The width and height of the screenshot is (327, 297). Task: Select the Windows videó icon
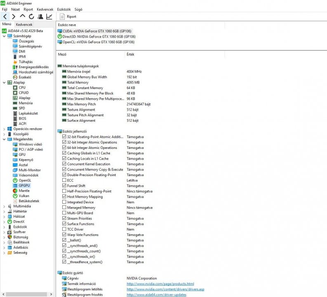coord(15,144)
